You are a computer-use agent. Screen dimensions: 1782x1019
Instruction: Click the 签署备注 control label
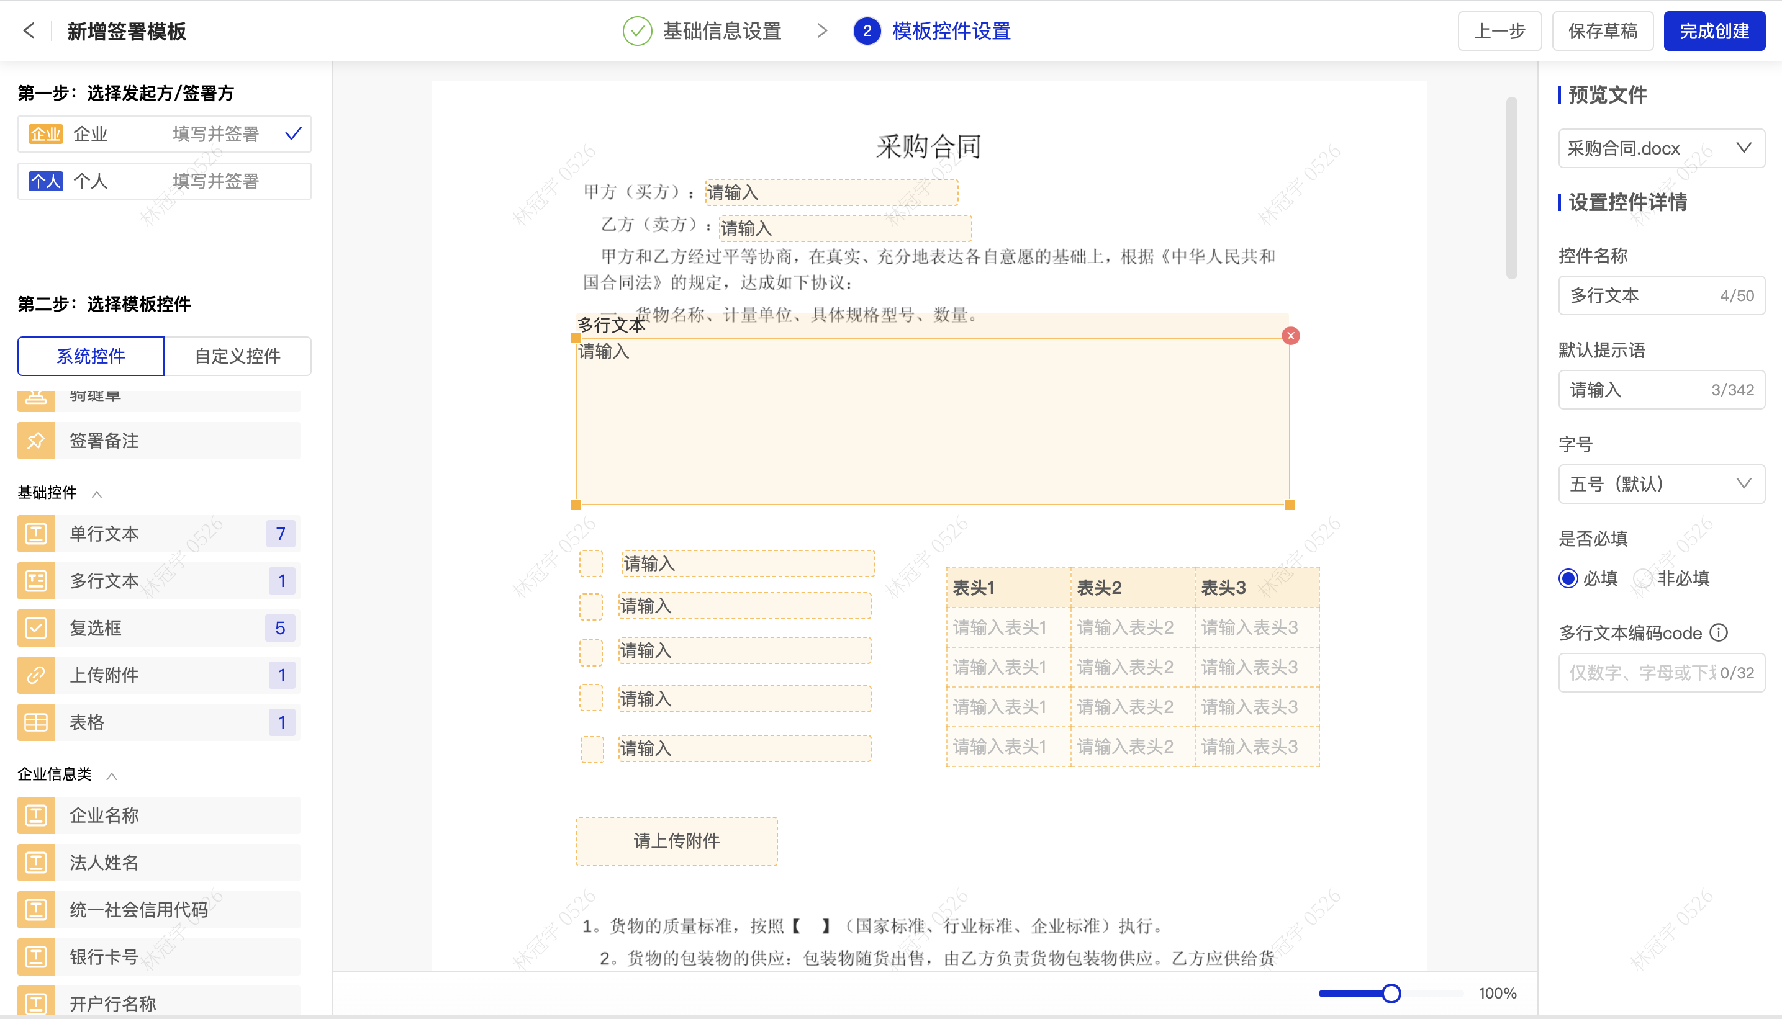coord(104,441)
